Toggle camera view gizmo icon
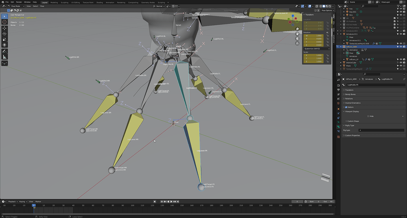 297,38
